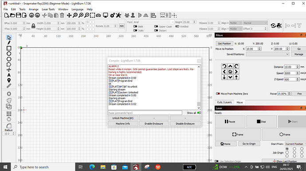This screenshot has height=171, width=306.
Task: Select the Text tool A icon
Action: tap(9, 75)
